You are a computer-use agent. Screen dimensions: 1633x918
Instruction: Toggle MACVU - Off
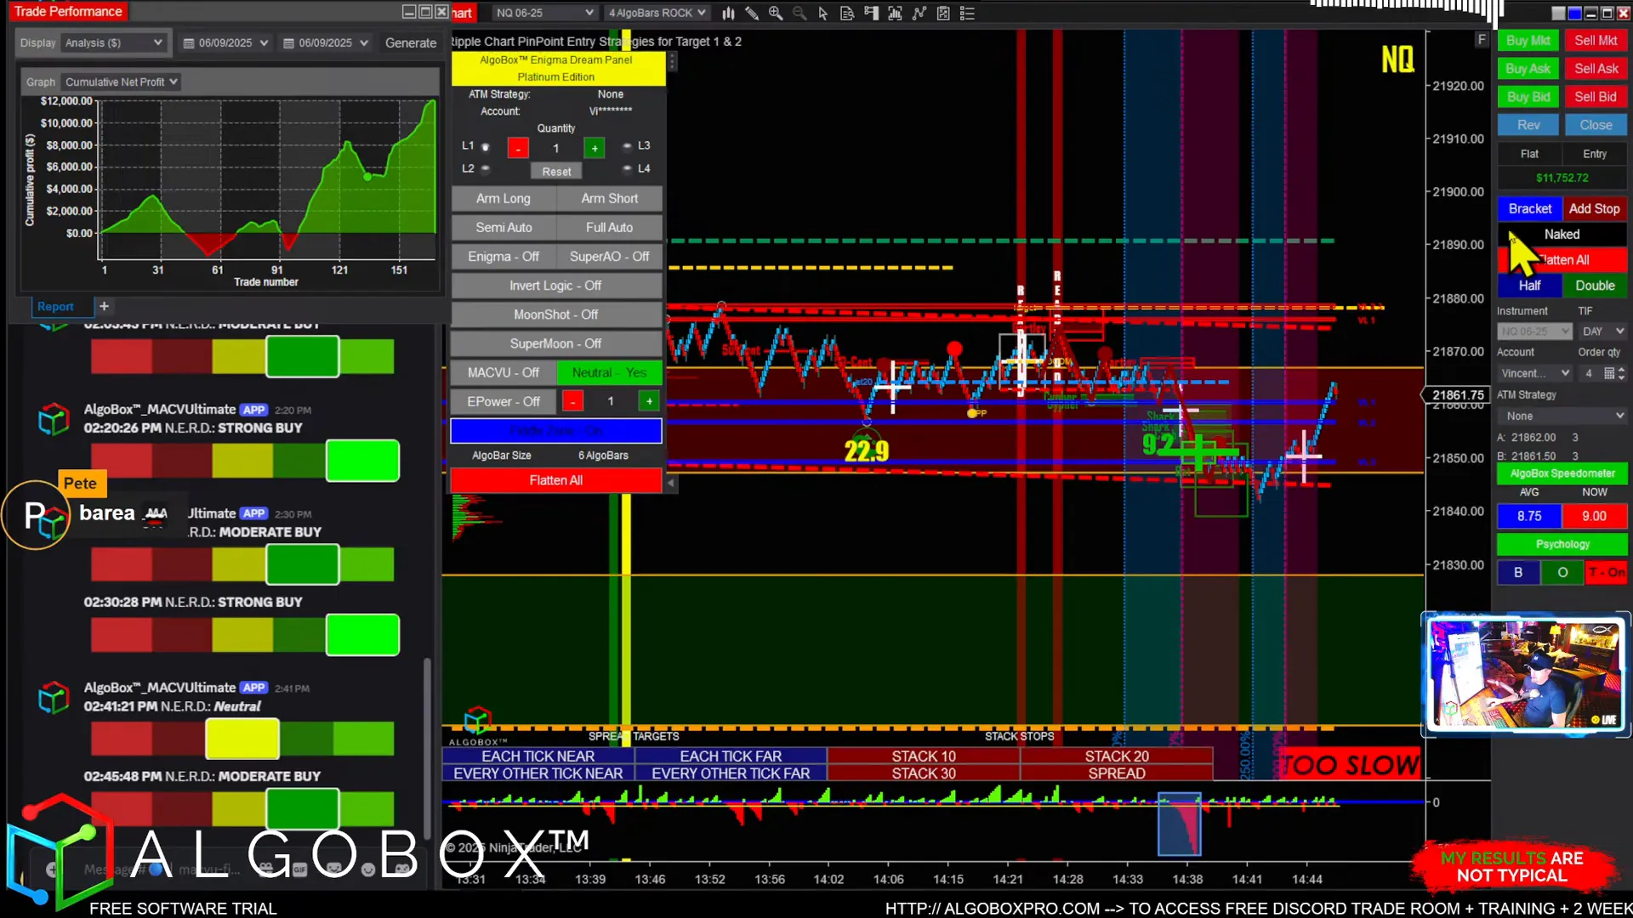(504, 372)
